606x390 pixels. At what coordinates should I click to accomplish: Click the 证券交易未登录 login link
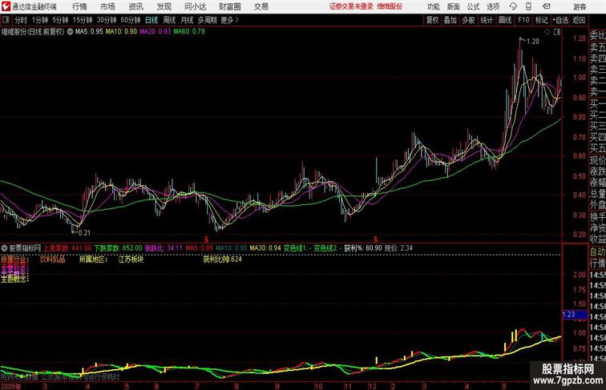(351, 6)
